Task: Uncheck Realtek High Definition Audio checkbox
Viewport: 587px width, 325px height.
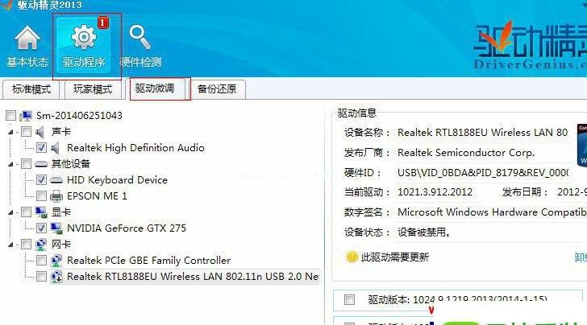Action: point(41,148)
